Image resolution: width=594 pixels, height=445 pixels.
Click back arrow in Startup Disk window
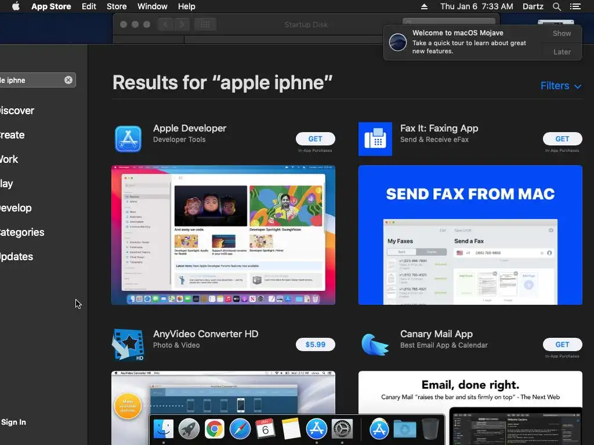165,24
